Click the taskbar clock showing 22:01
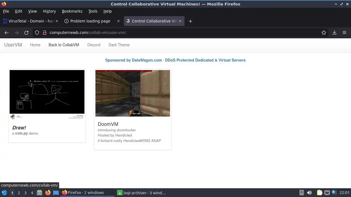 (344, 193)
